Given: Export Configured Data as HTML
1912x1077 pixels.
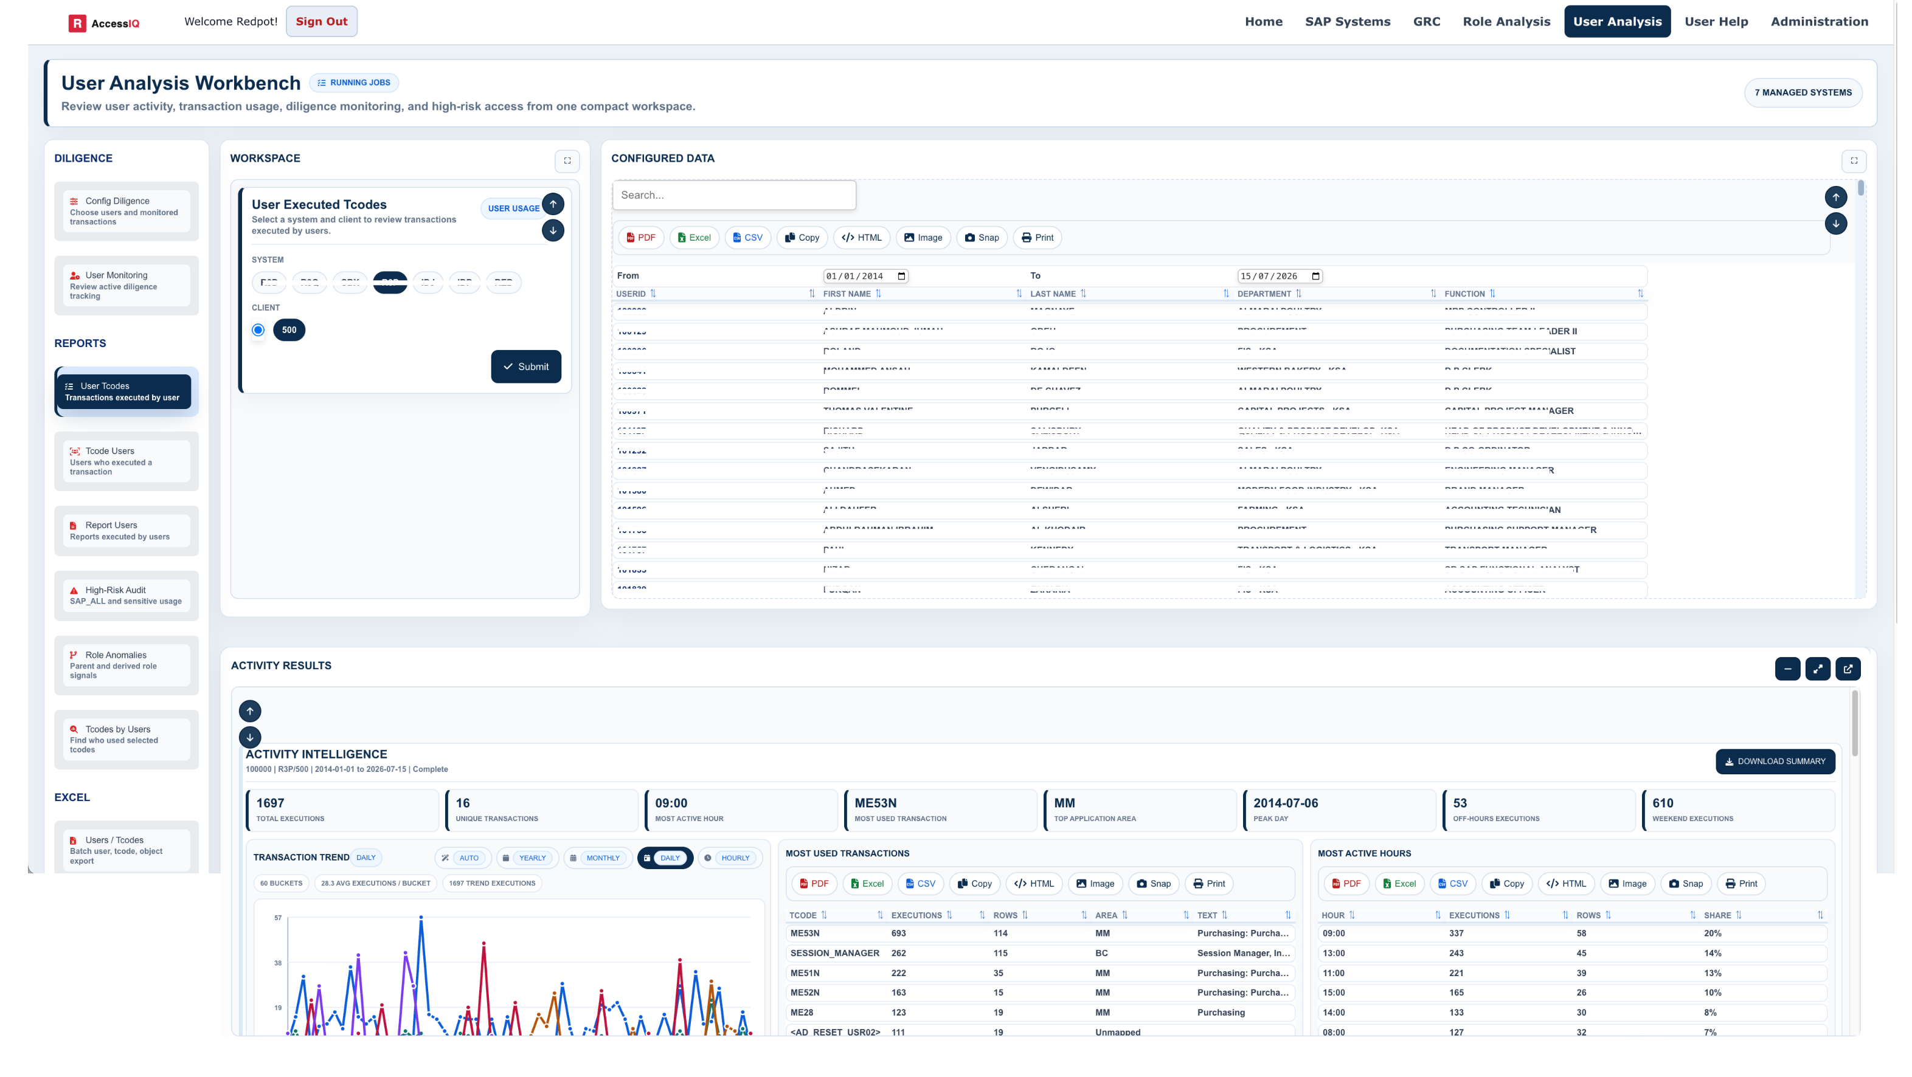Looking at the screenshot, I should 862,238.
